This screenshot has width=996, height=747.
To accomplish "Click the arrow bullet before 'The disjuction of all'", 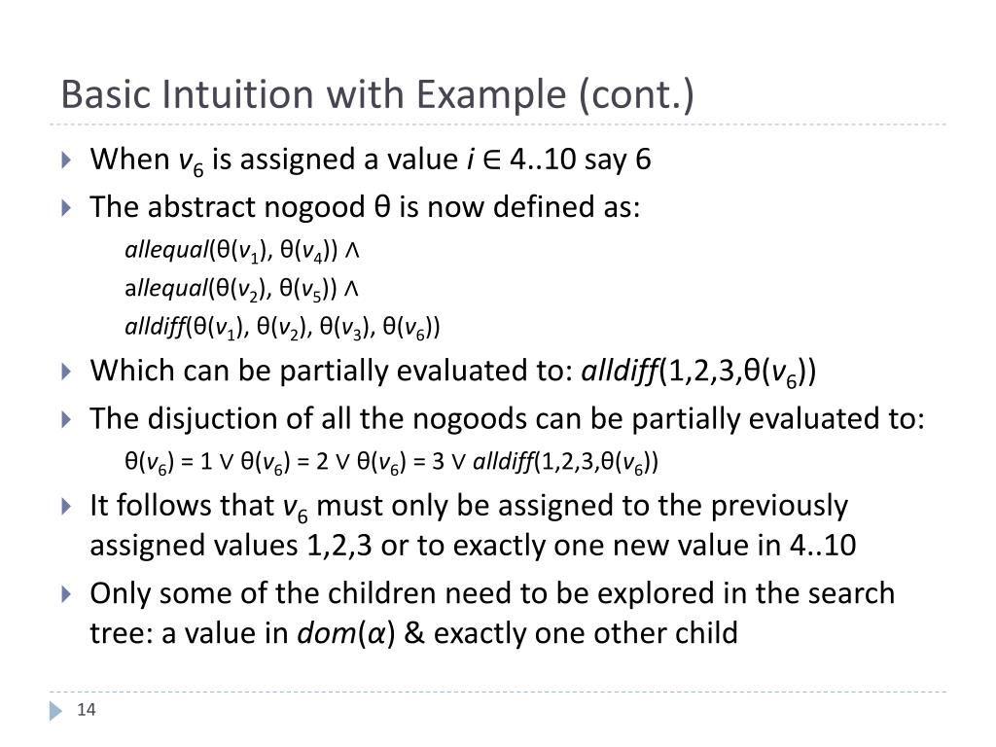I will coord(66,420).
